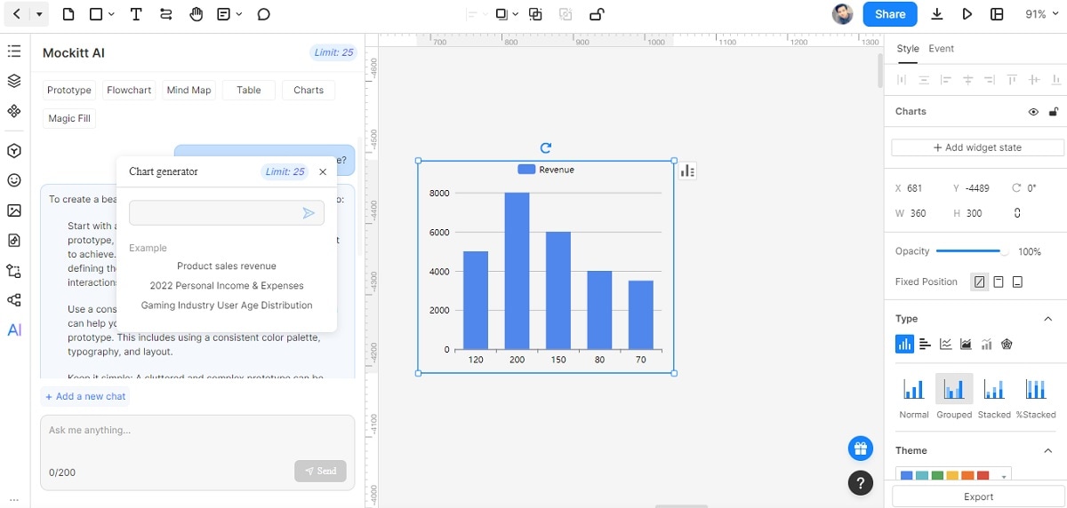Click 'Add widget state' button
Viewport: 1067px width, 508px height.
click(977, 147)
